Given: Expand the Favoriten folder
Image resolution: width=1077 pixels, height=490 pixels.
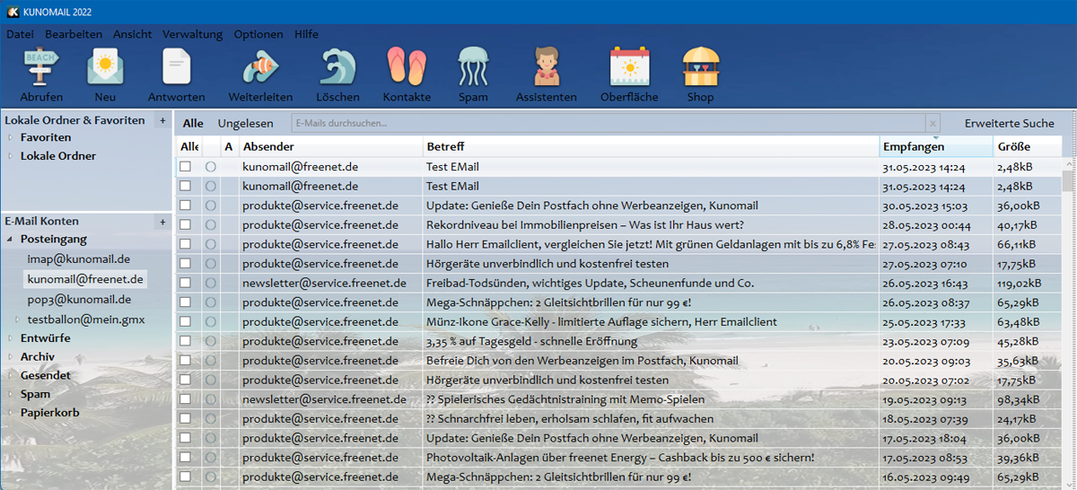Looking at the screenshot, I should 11,138.
